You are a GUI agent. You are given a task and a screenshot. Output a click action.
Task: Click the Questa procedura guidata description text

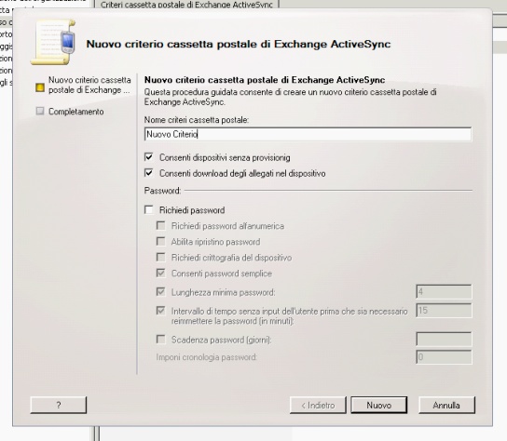(x=291, y=97)
